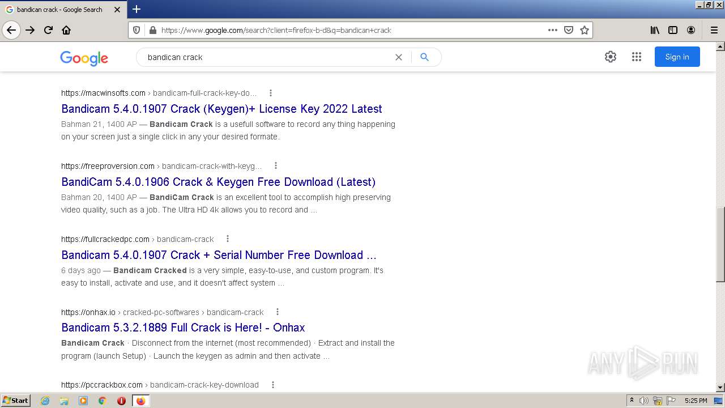This screenshot has width=725, height=408.
Task: Open network status tray icon
Action: click(x=658, y=401)
